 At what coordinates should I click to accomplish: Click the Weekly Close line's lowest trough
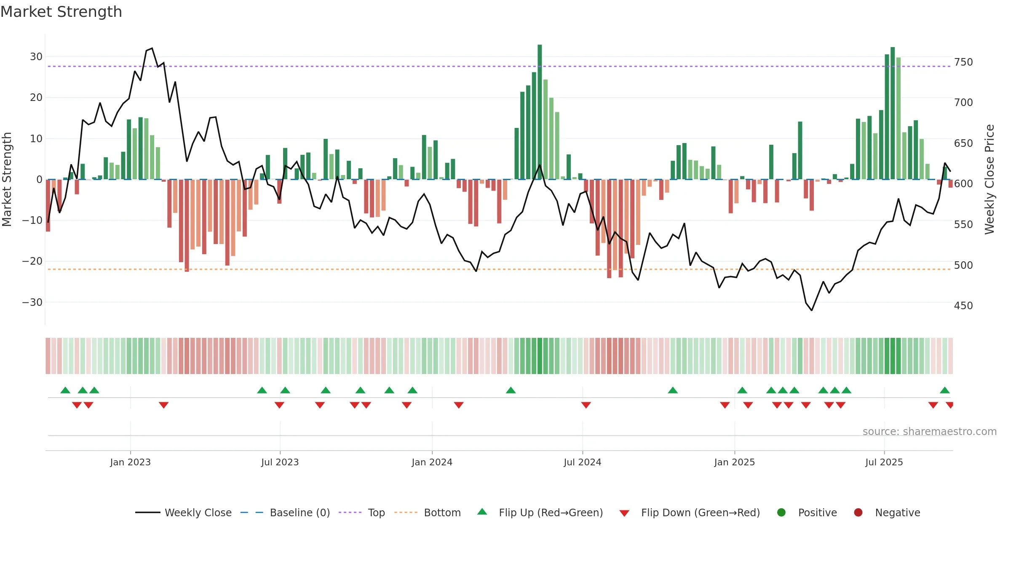click(812, 311)
